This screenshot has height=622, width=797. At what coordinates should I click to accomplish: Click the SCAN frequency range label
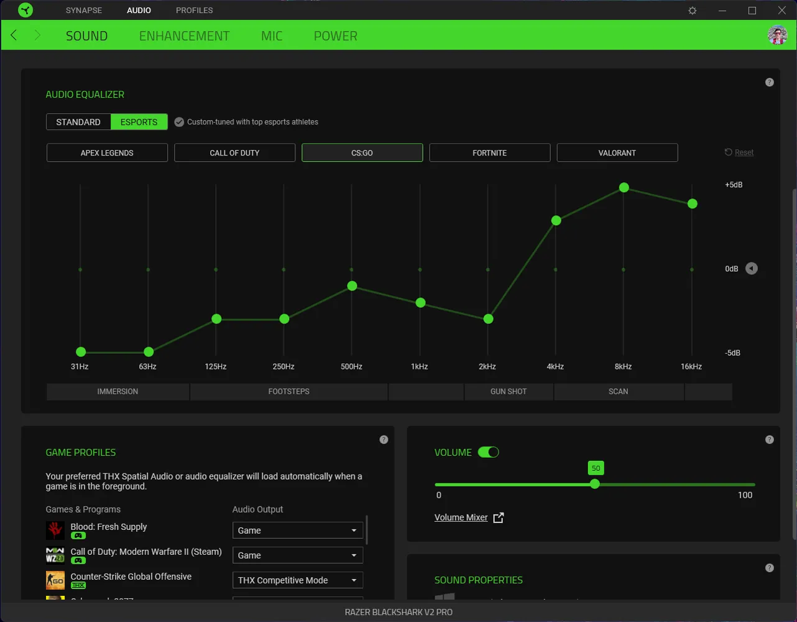click(619, 391)
